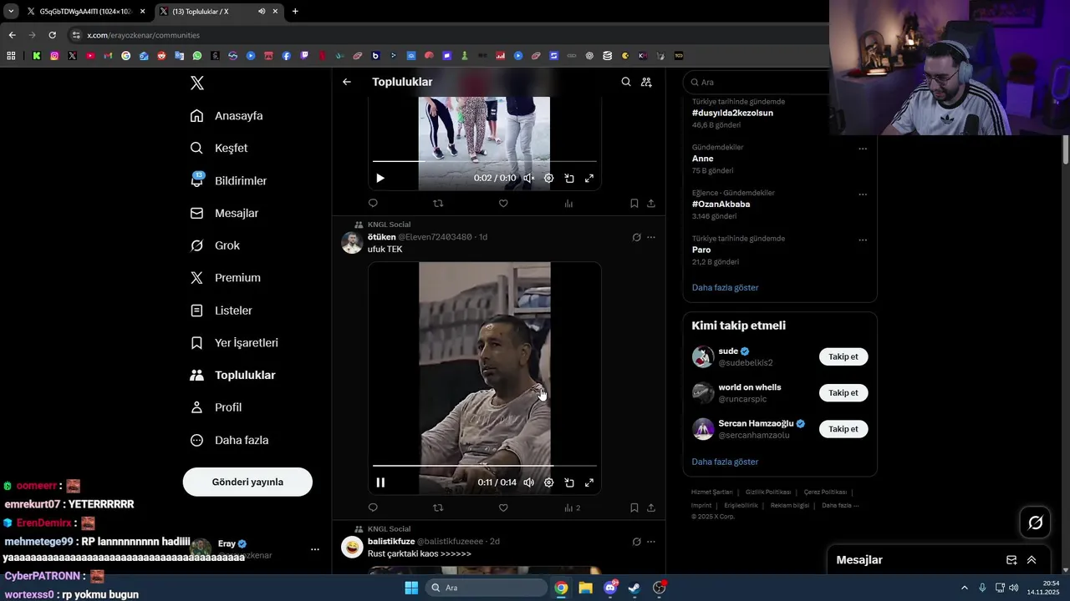Search communities with magnifier icon
The height and width of the screenshot is (601, 1070).
626,82
